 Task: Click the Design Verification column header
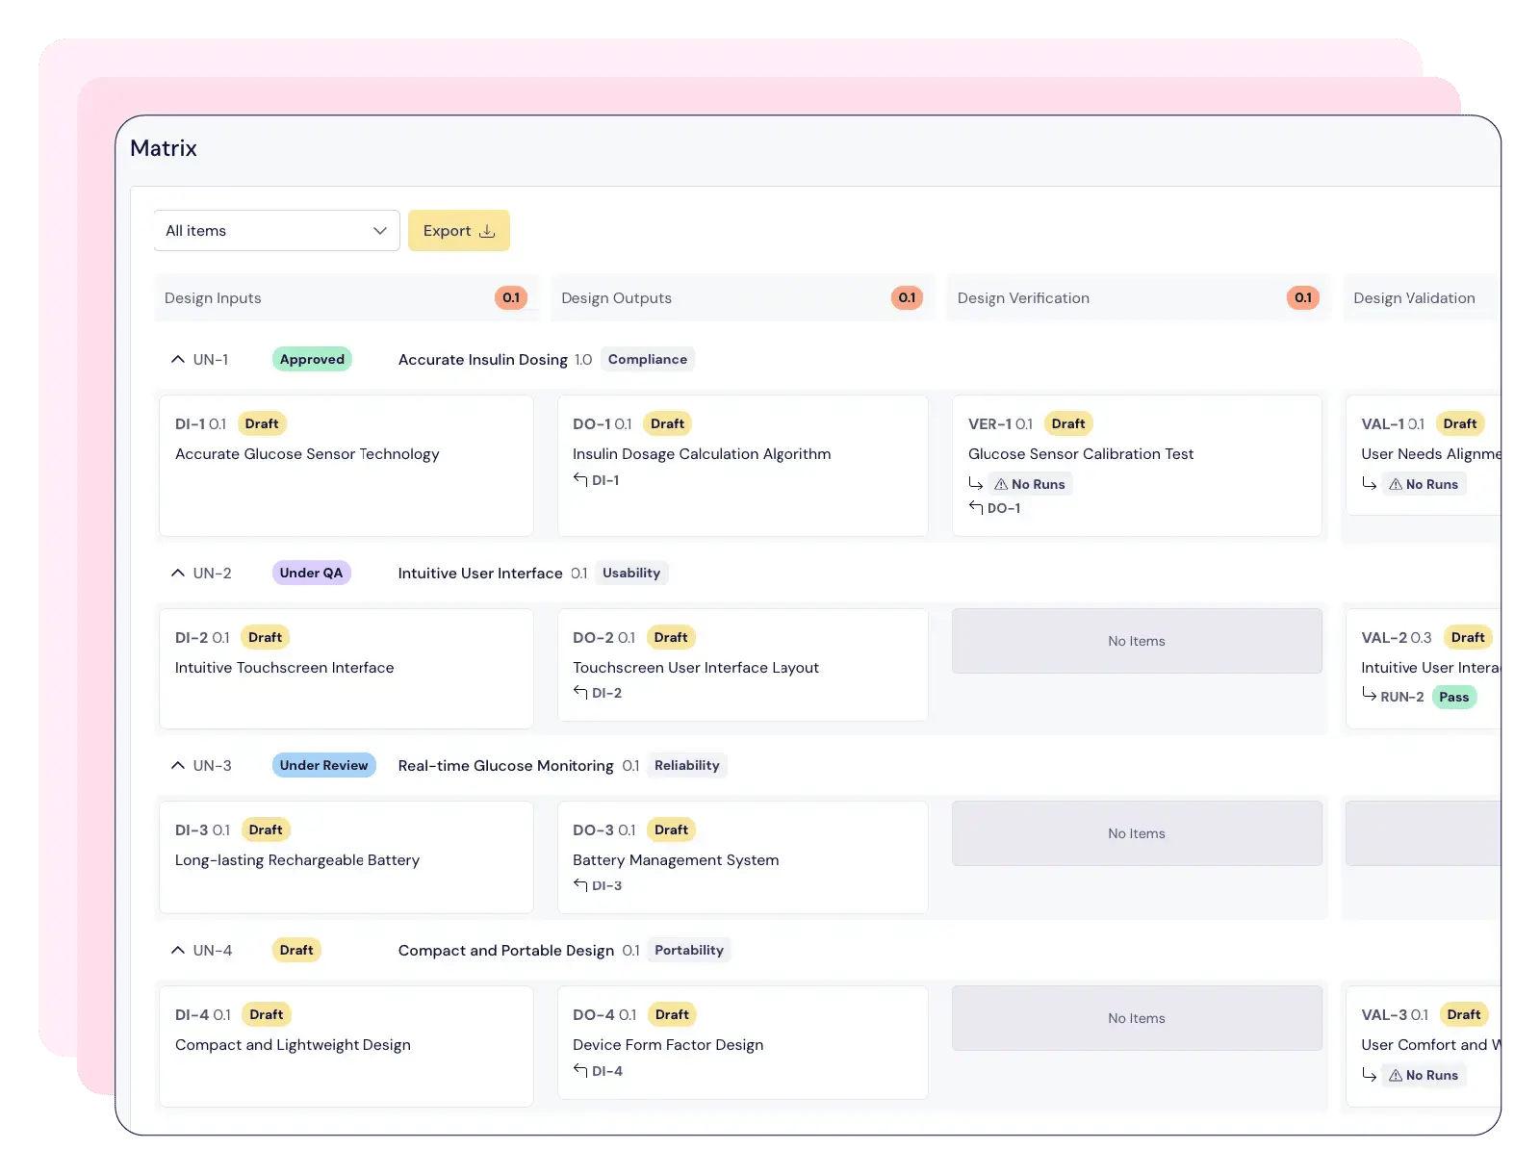[1139, 298]
